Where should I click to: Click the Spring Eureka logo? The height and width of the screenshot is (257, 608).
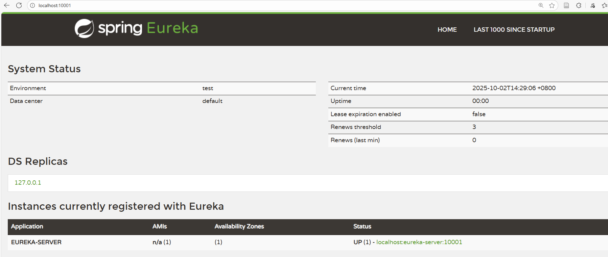pos(136,28)
